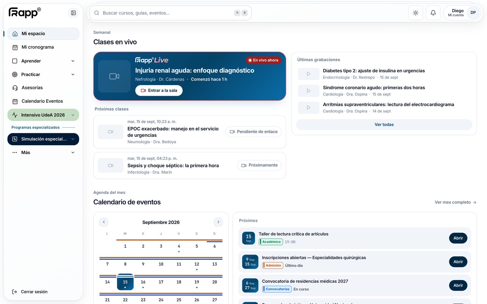Click the 15 Sep date badge
This screenshot has height=304, width=487.
coord(248,238)
